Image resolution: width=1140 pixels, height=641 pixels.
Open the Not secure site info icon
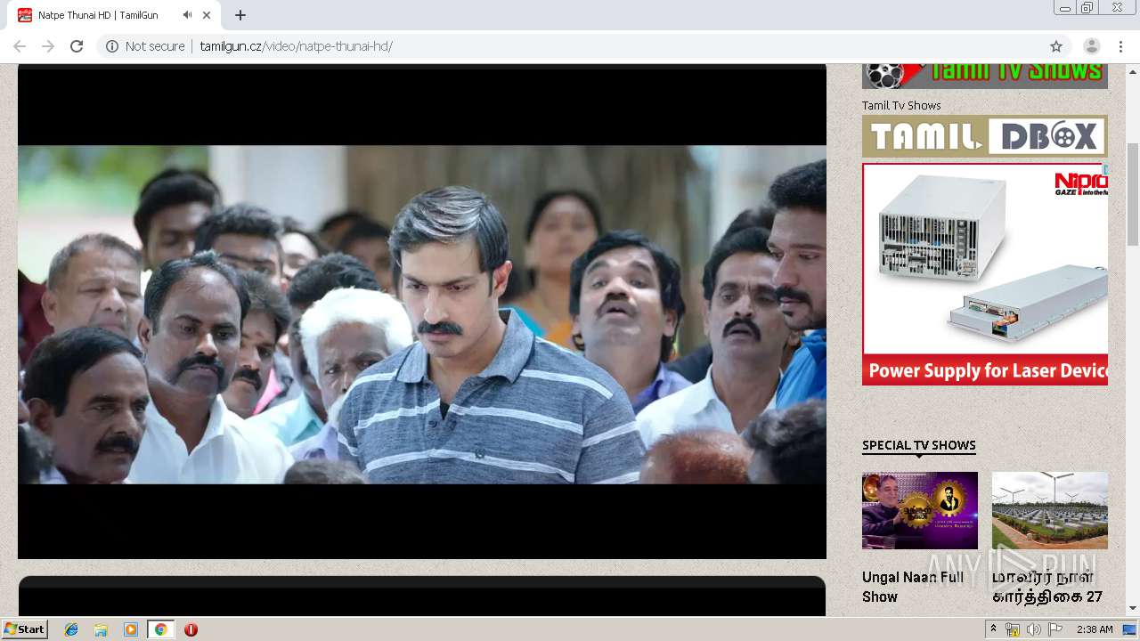[x=112, y=46]
